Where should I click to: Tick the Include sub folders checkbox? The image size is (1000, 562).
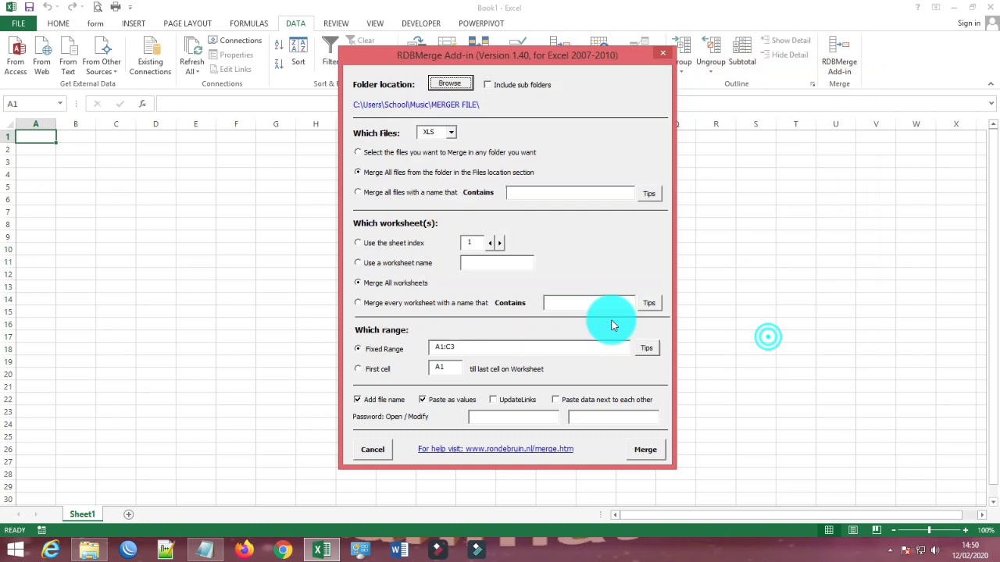pos(487,84)
